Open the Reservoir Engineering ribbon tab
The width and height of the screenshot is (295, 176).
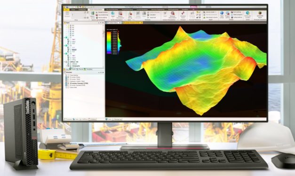[158, 9]
